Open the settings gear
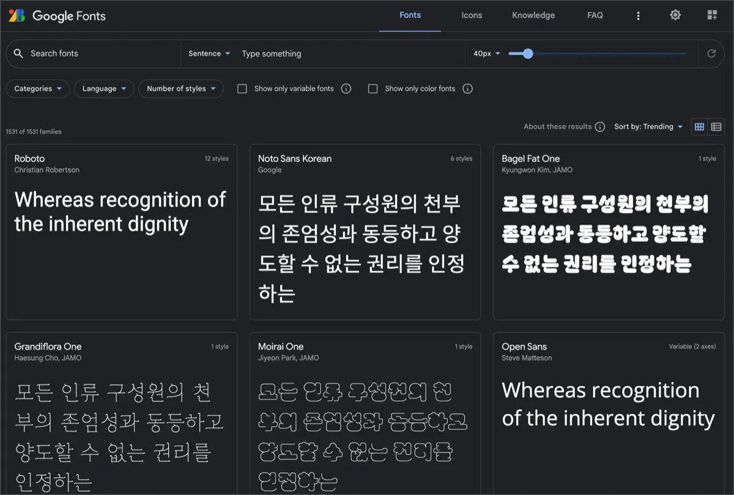 (x=675, y=15)
